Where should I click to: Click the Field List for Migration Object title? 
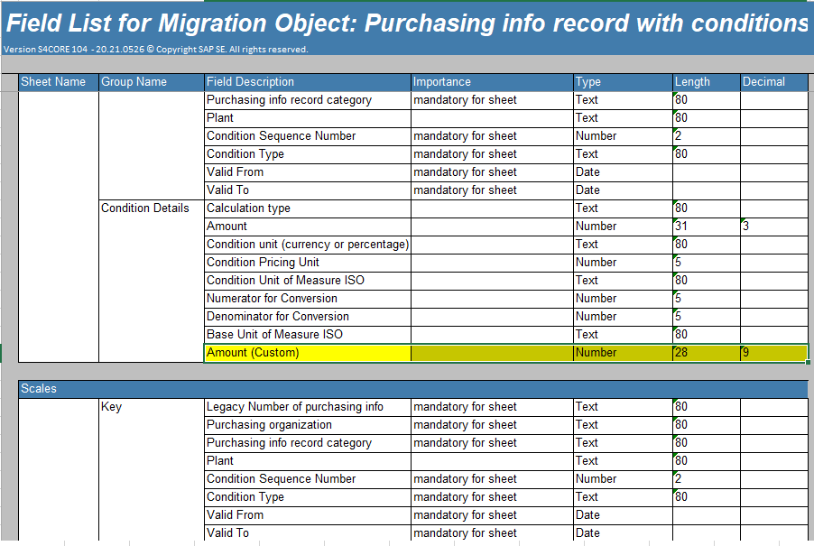point(407,23)
